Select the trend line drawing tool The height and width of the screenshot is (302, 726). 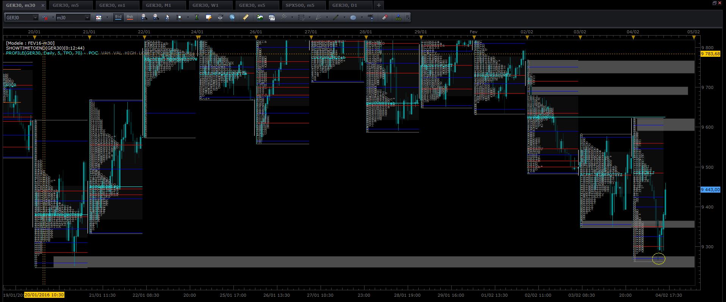tap(335, 17)
